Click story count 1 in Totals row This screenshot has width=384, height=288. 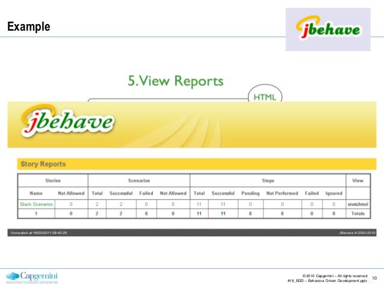click(x=36, y=213)
